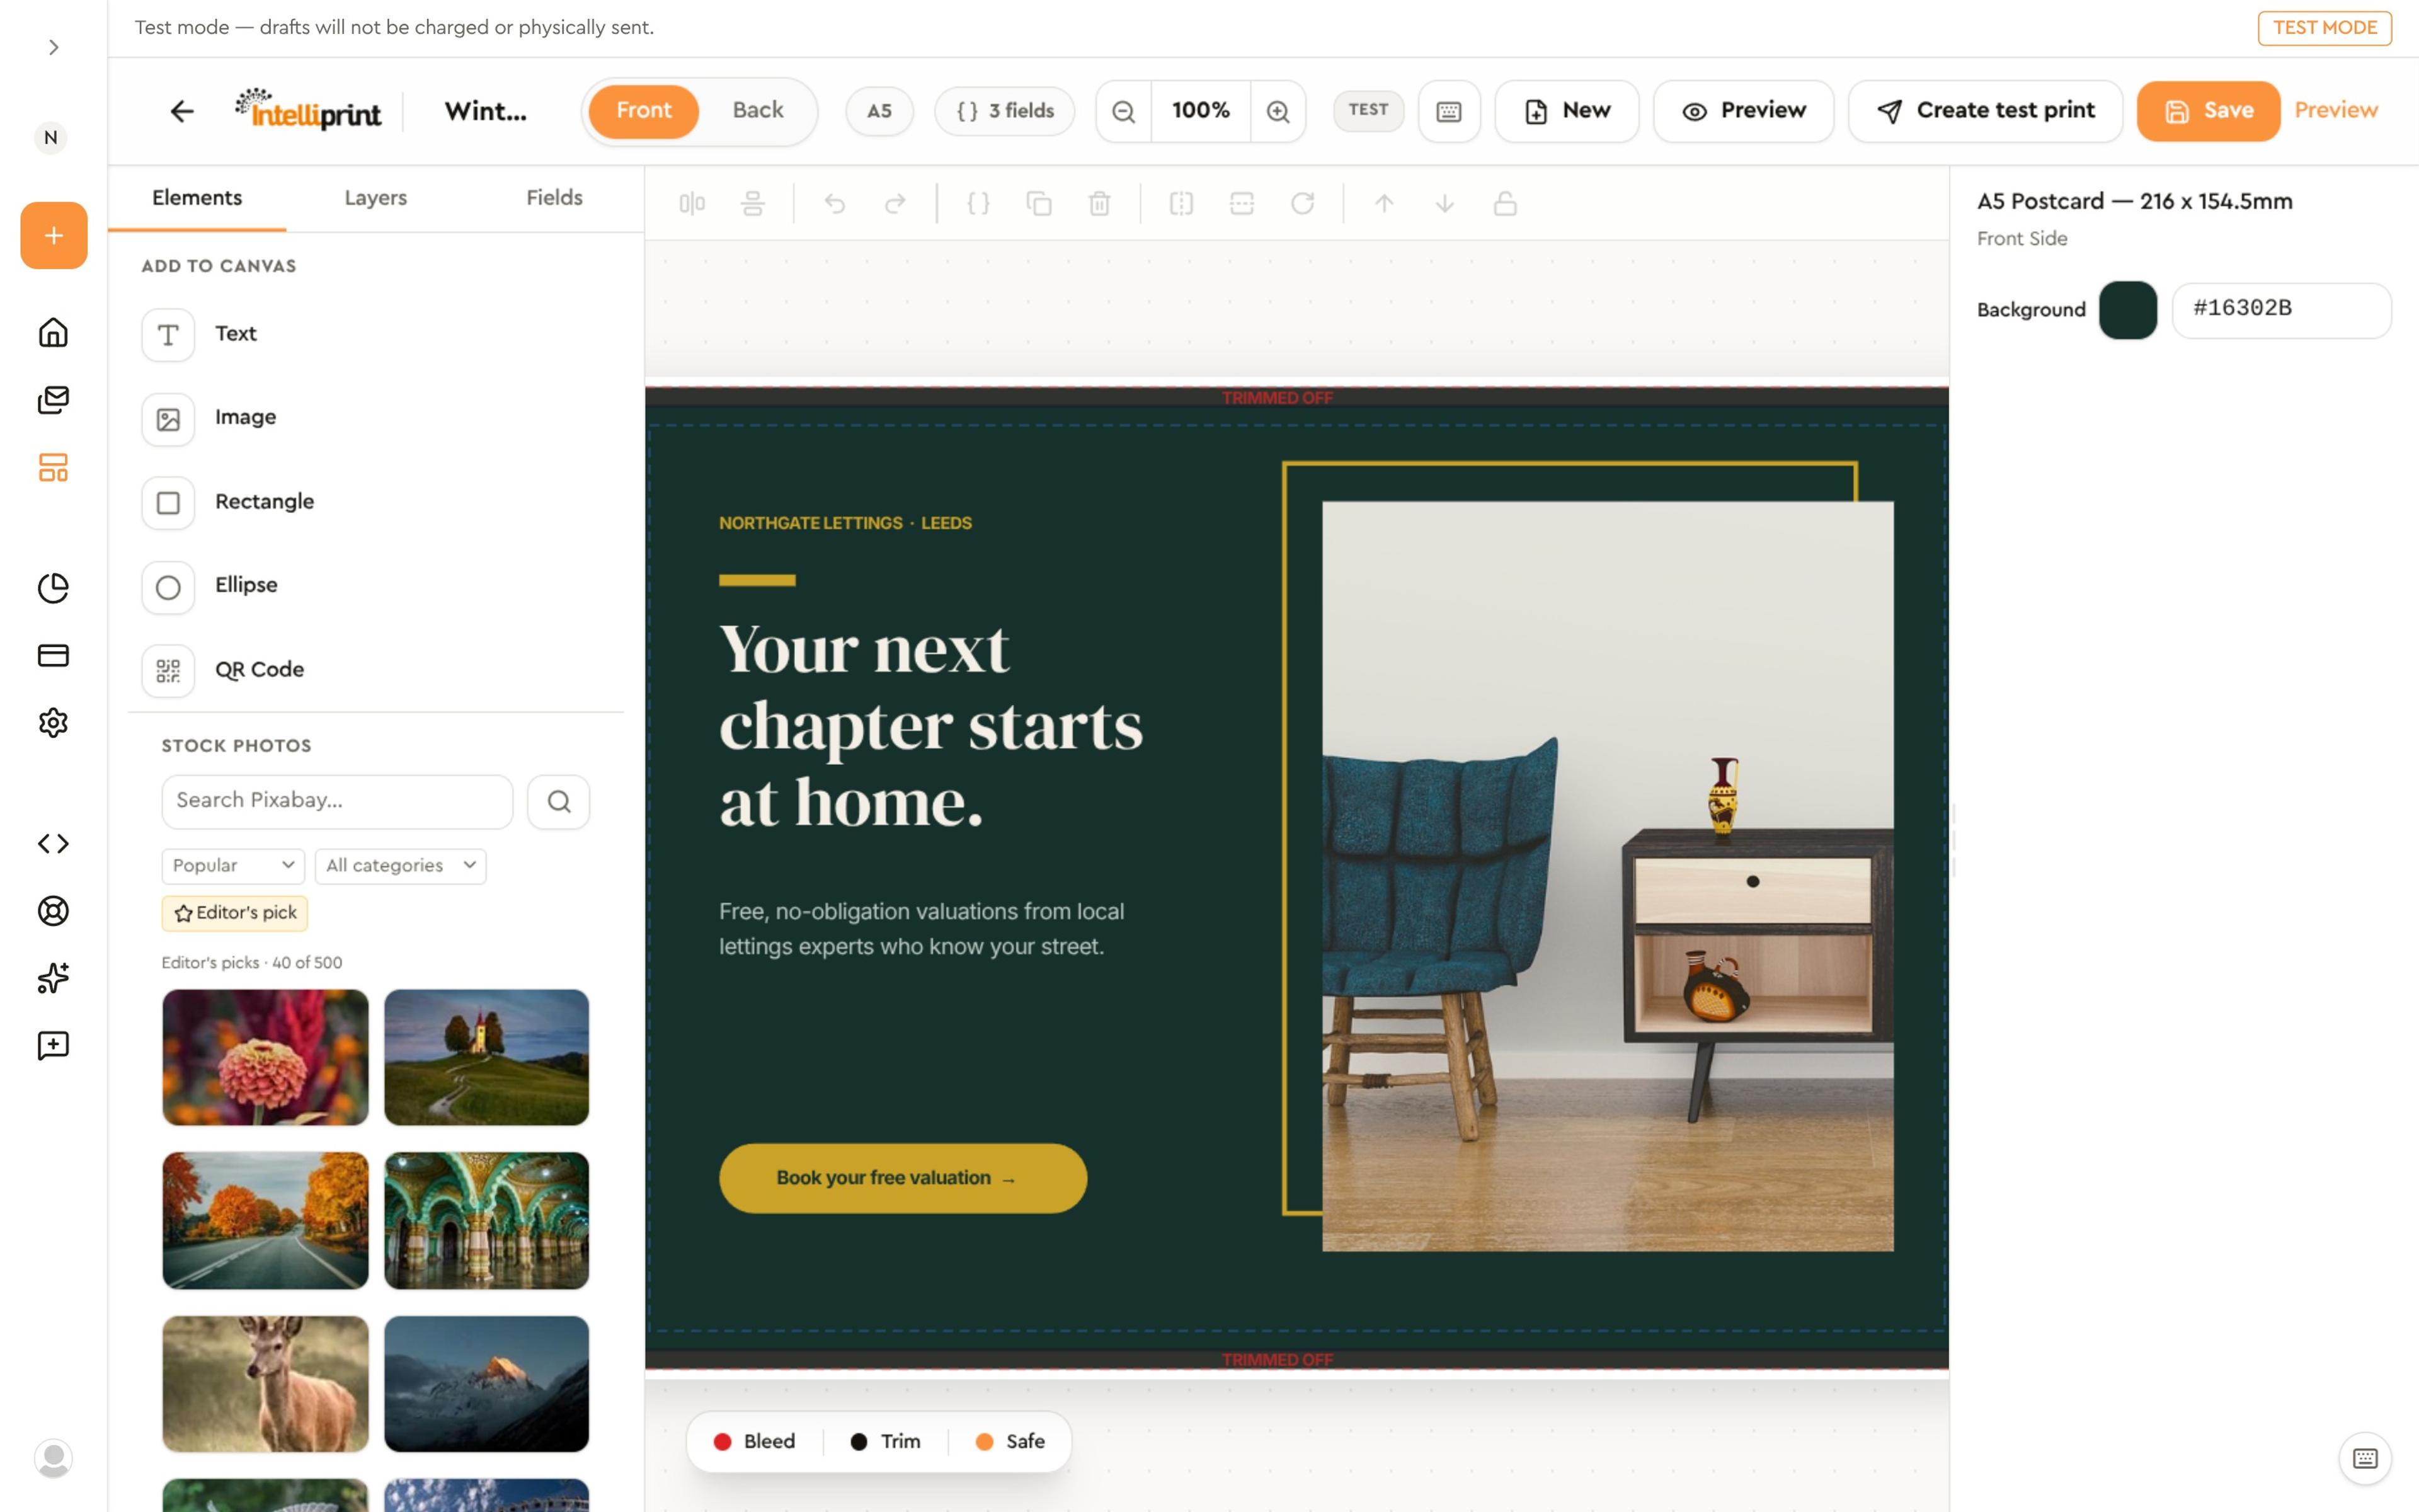
Task: Click the redo arrow in canvas toolbar
Action: point(896,204)
